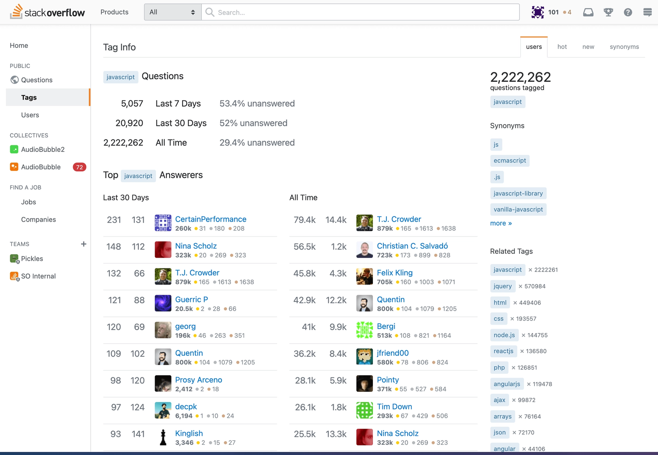Click the javascript tag beside Questions heading
Viewport: 658px width, 455px height.
(121, 77)
